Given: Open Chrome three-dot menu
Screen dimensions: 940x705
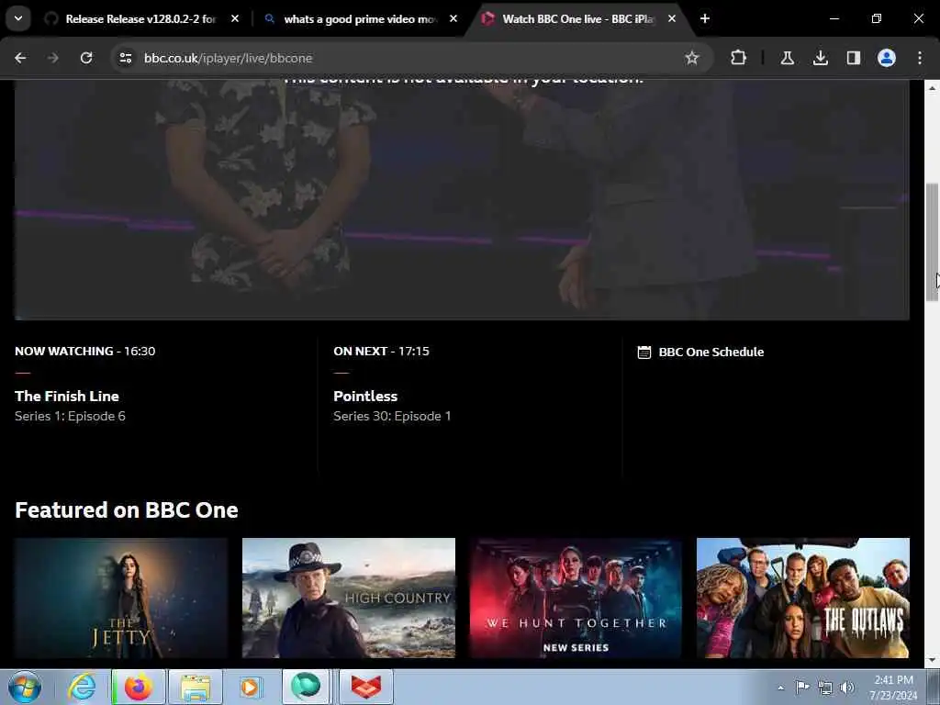Looking at the screenshot, I should (920, 58).
